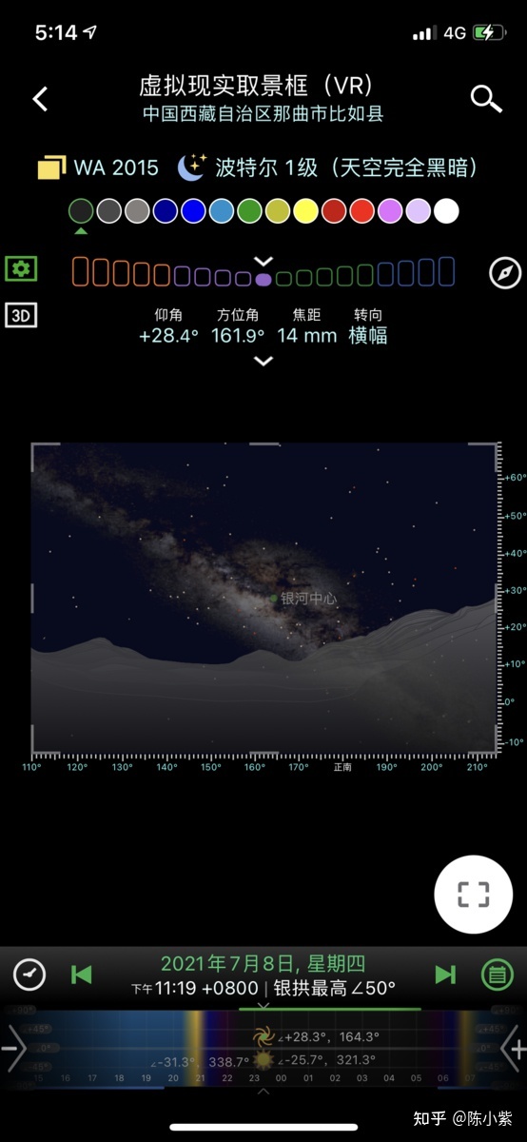Open Bortle class 1 light pollution setting
The width and height of the screenshot is (527, 1142).
[327, 168]
